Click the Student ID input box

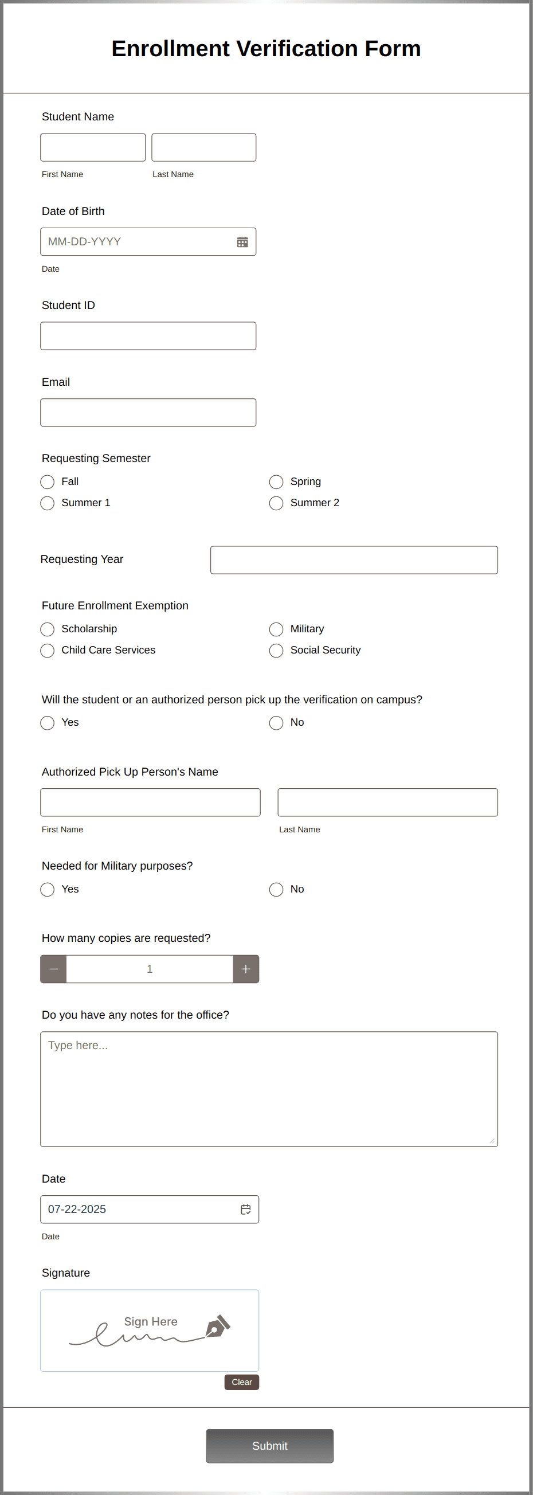(x=148, y=335)
